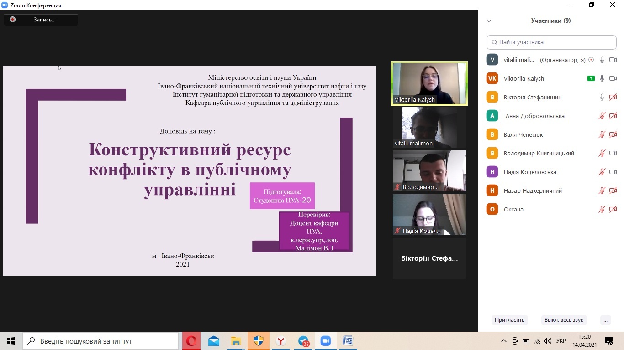Click the camera icon for Надія Коцеловська

pos(613,172)
